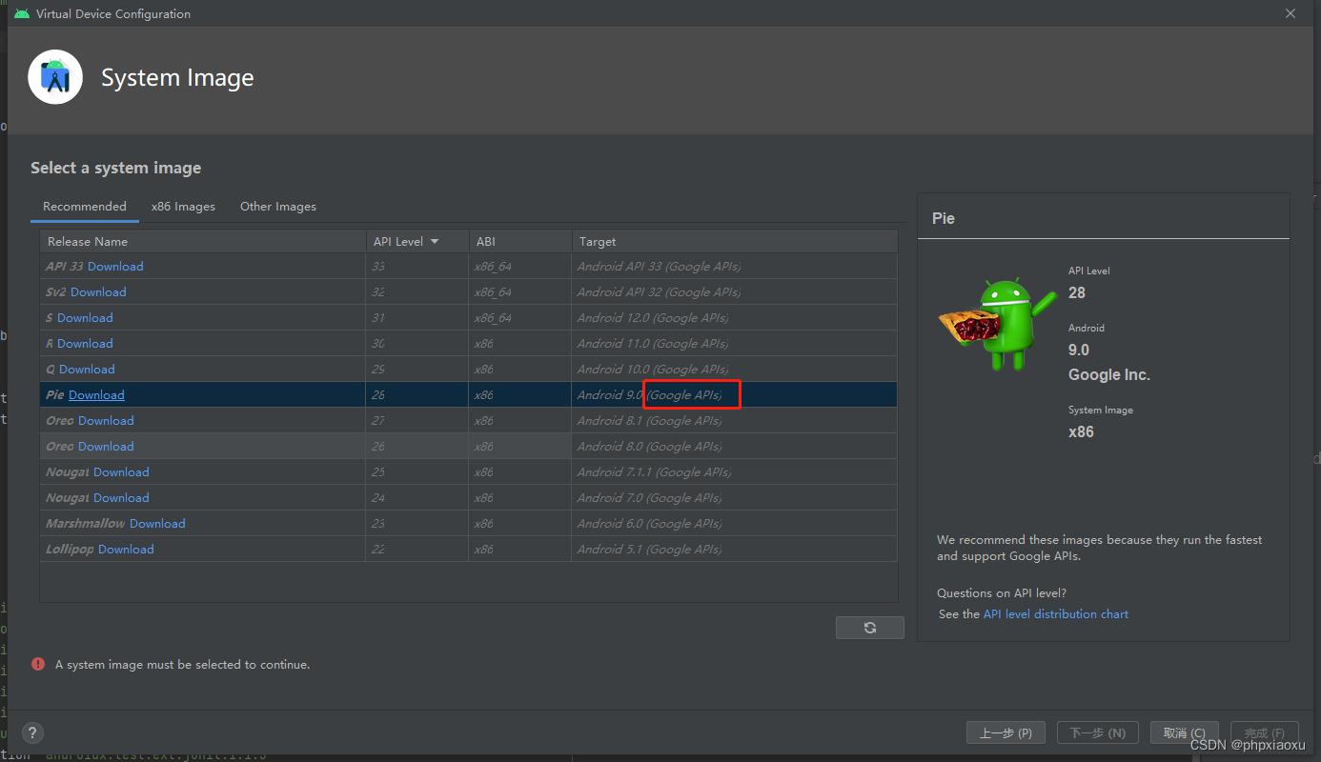Click Download next to release R
The width and height of the screenshot is (1321, 762).
85,344
